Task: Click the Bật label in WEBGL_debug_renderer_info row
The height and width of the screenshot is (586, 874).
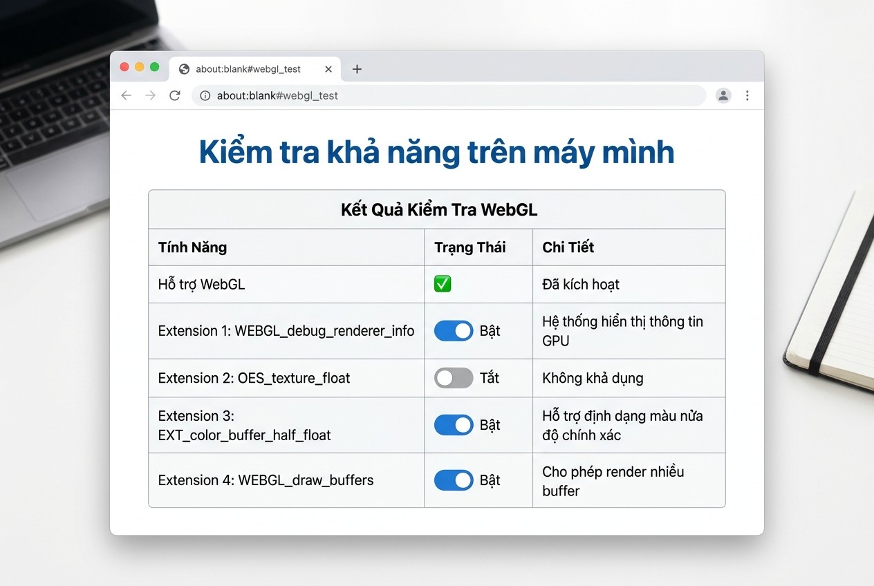Action: point(490,331)
